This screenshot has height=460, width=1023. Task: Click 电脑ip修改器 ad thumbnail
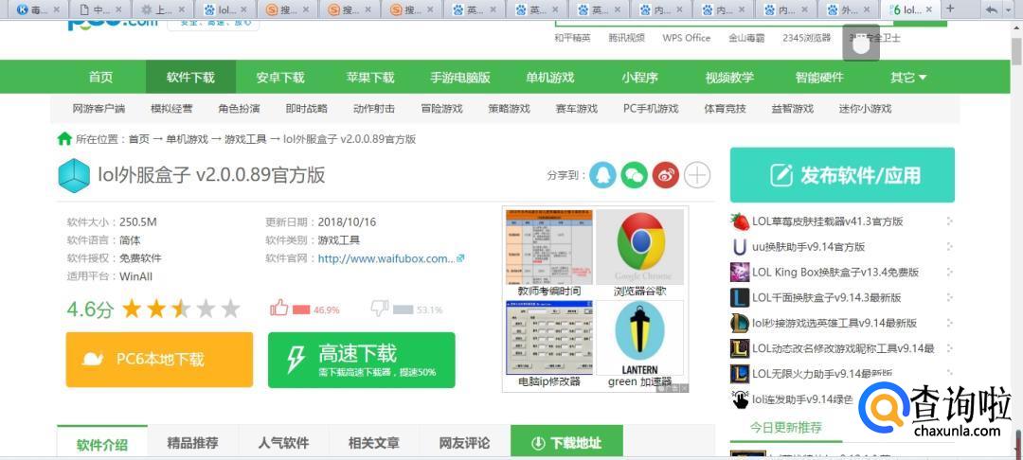(x=549, y=338)
